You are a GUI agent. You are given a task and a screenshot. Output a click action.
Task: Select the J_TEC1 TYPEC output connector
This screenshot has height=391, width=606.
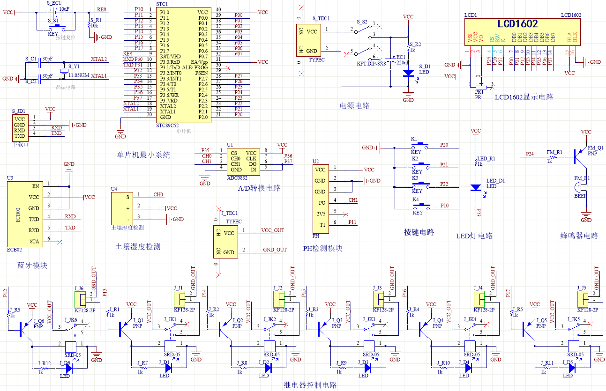(x=226, y=242)
